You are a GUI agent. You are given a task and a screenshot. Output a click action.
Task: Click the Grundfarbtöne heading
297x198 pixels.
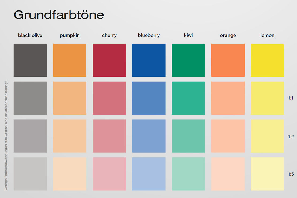59,15
